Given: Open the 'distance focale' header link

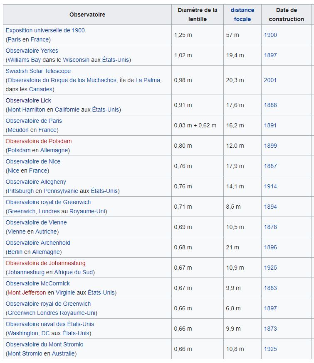Looking at the screenshot, I should tap(242, 15).
